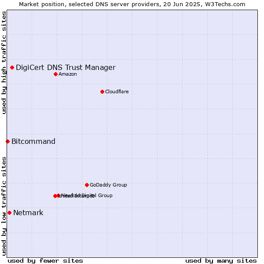Image resolution: width=264 pixels, height=264 pixels.
Task: Click the GoDaddy Group data point
Action: (87, 185)
